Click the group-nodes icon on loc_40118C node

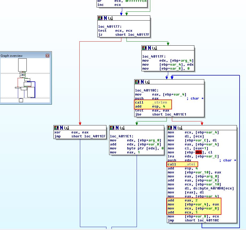point(147,82)
